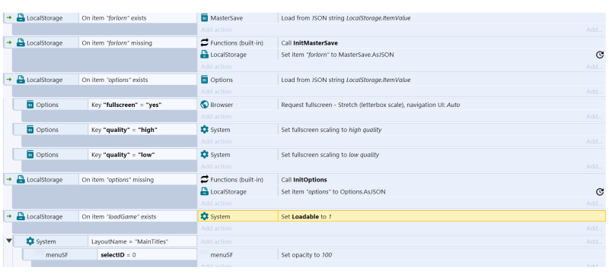This screenshot has width=609, height=280.
Task: Select condition selectID = 0
Action: 147,255
